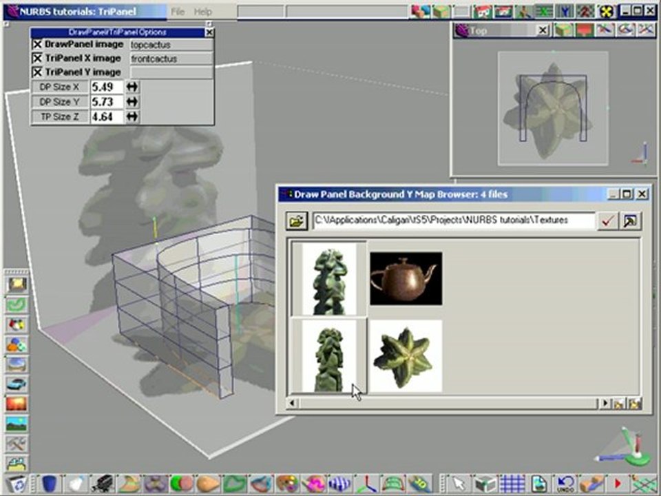Click the TP Size Z label button
This screenshot has width=661, height=496.
click(x=59, y=116)
